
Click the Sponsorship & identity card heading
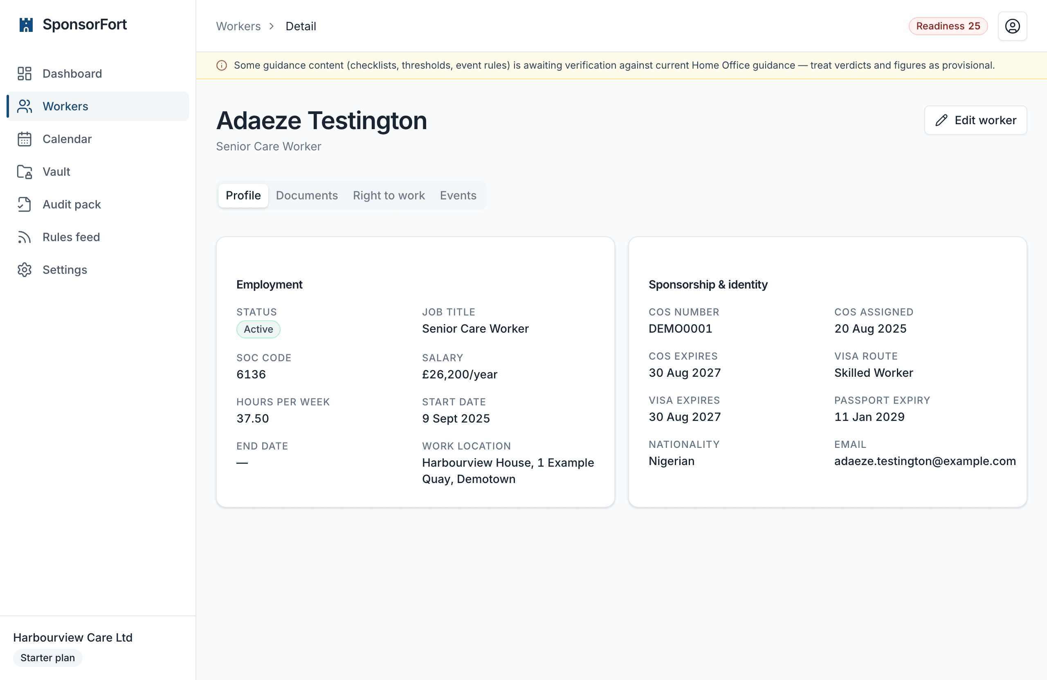pos(708,284)
